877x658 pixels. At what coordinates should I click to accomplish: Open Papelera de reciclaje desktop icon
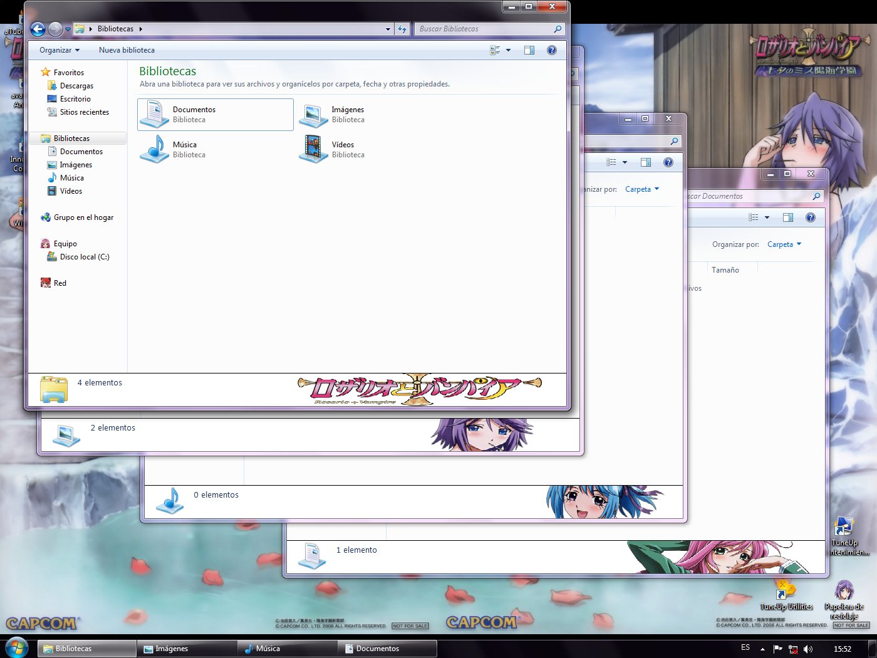[844, 591]
